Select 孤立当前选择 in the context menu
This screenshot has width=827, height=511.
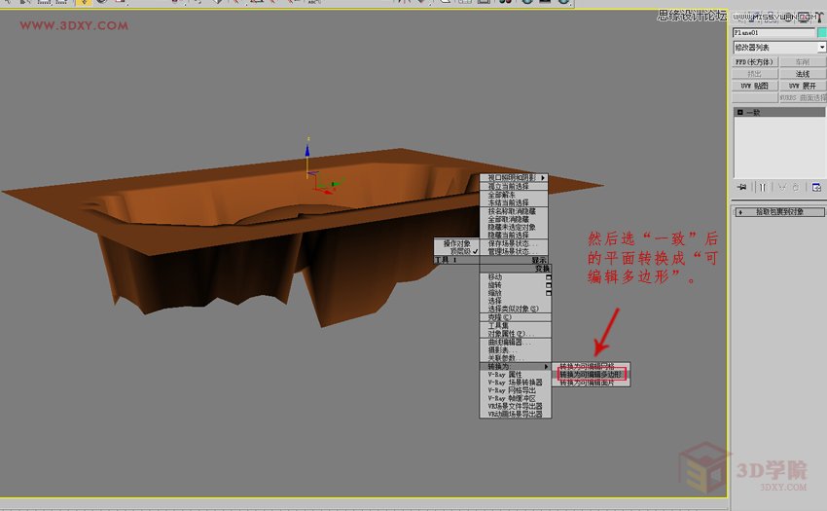(x=514, y=186)
